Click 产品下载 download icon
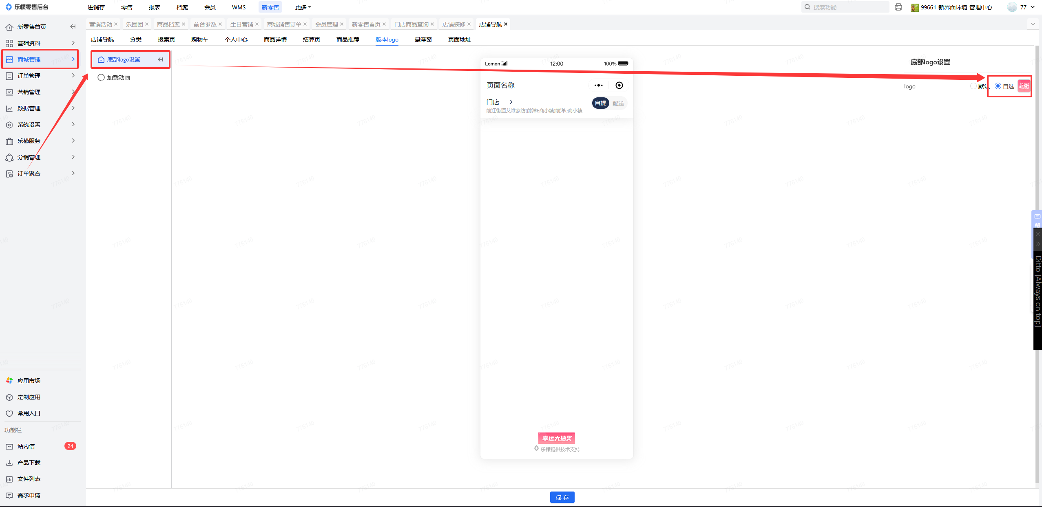This screenshot has height=507, width=1042. pos(9,463)
